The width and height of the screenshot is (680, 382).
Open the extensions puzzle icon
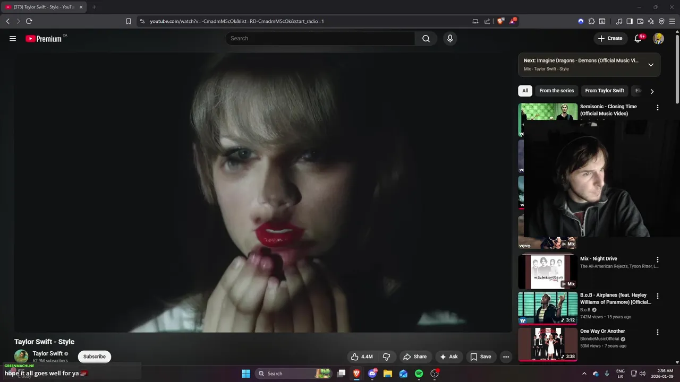pos(591,21)
